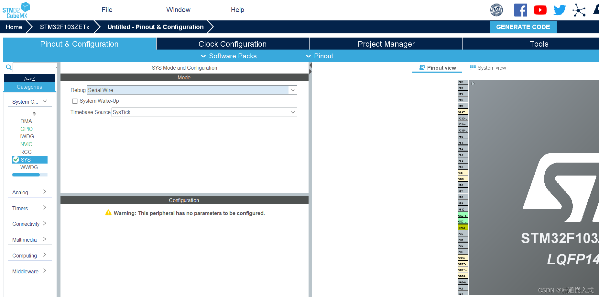Expand the Analog category
The width and height of the screenshot is (599, 297).
tap(29, 192)
